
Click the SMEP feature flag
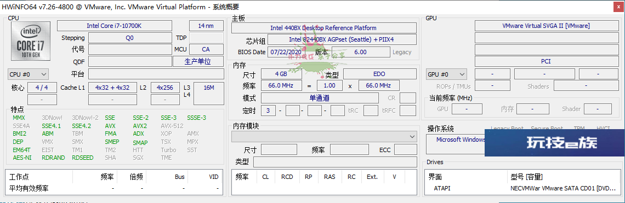112,142
